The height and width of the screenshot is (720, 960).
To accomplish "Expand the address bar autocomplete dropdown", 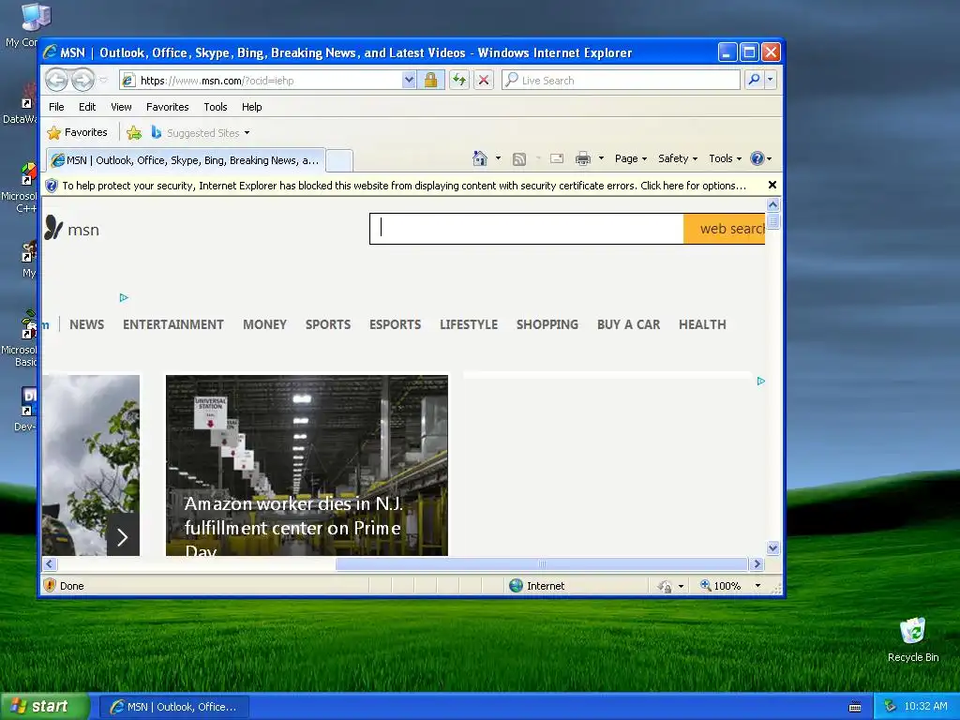I will [x=409, y=81].
